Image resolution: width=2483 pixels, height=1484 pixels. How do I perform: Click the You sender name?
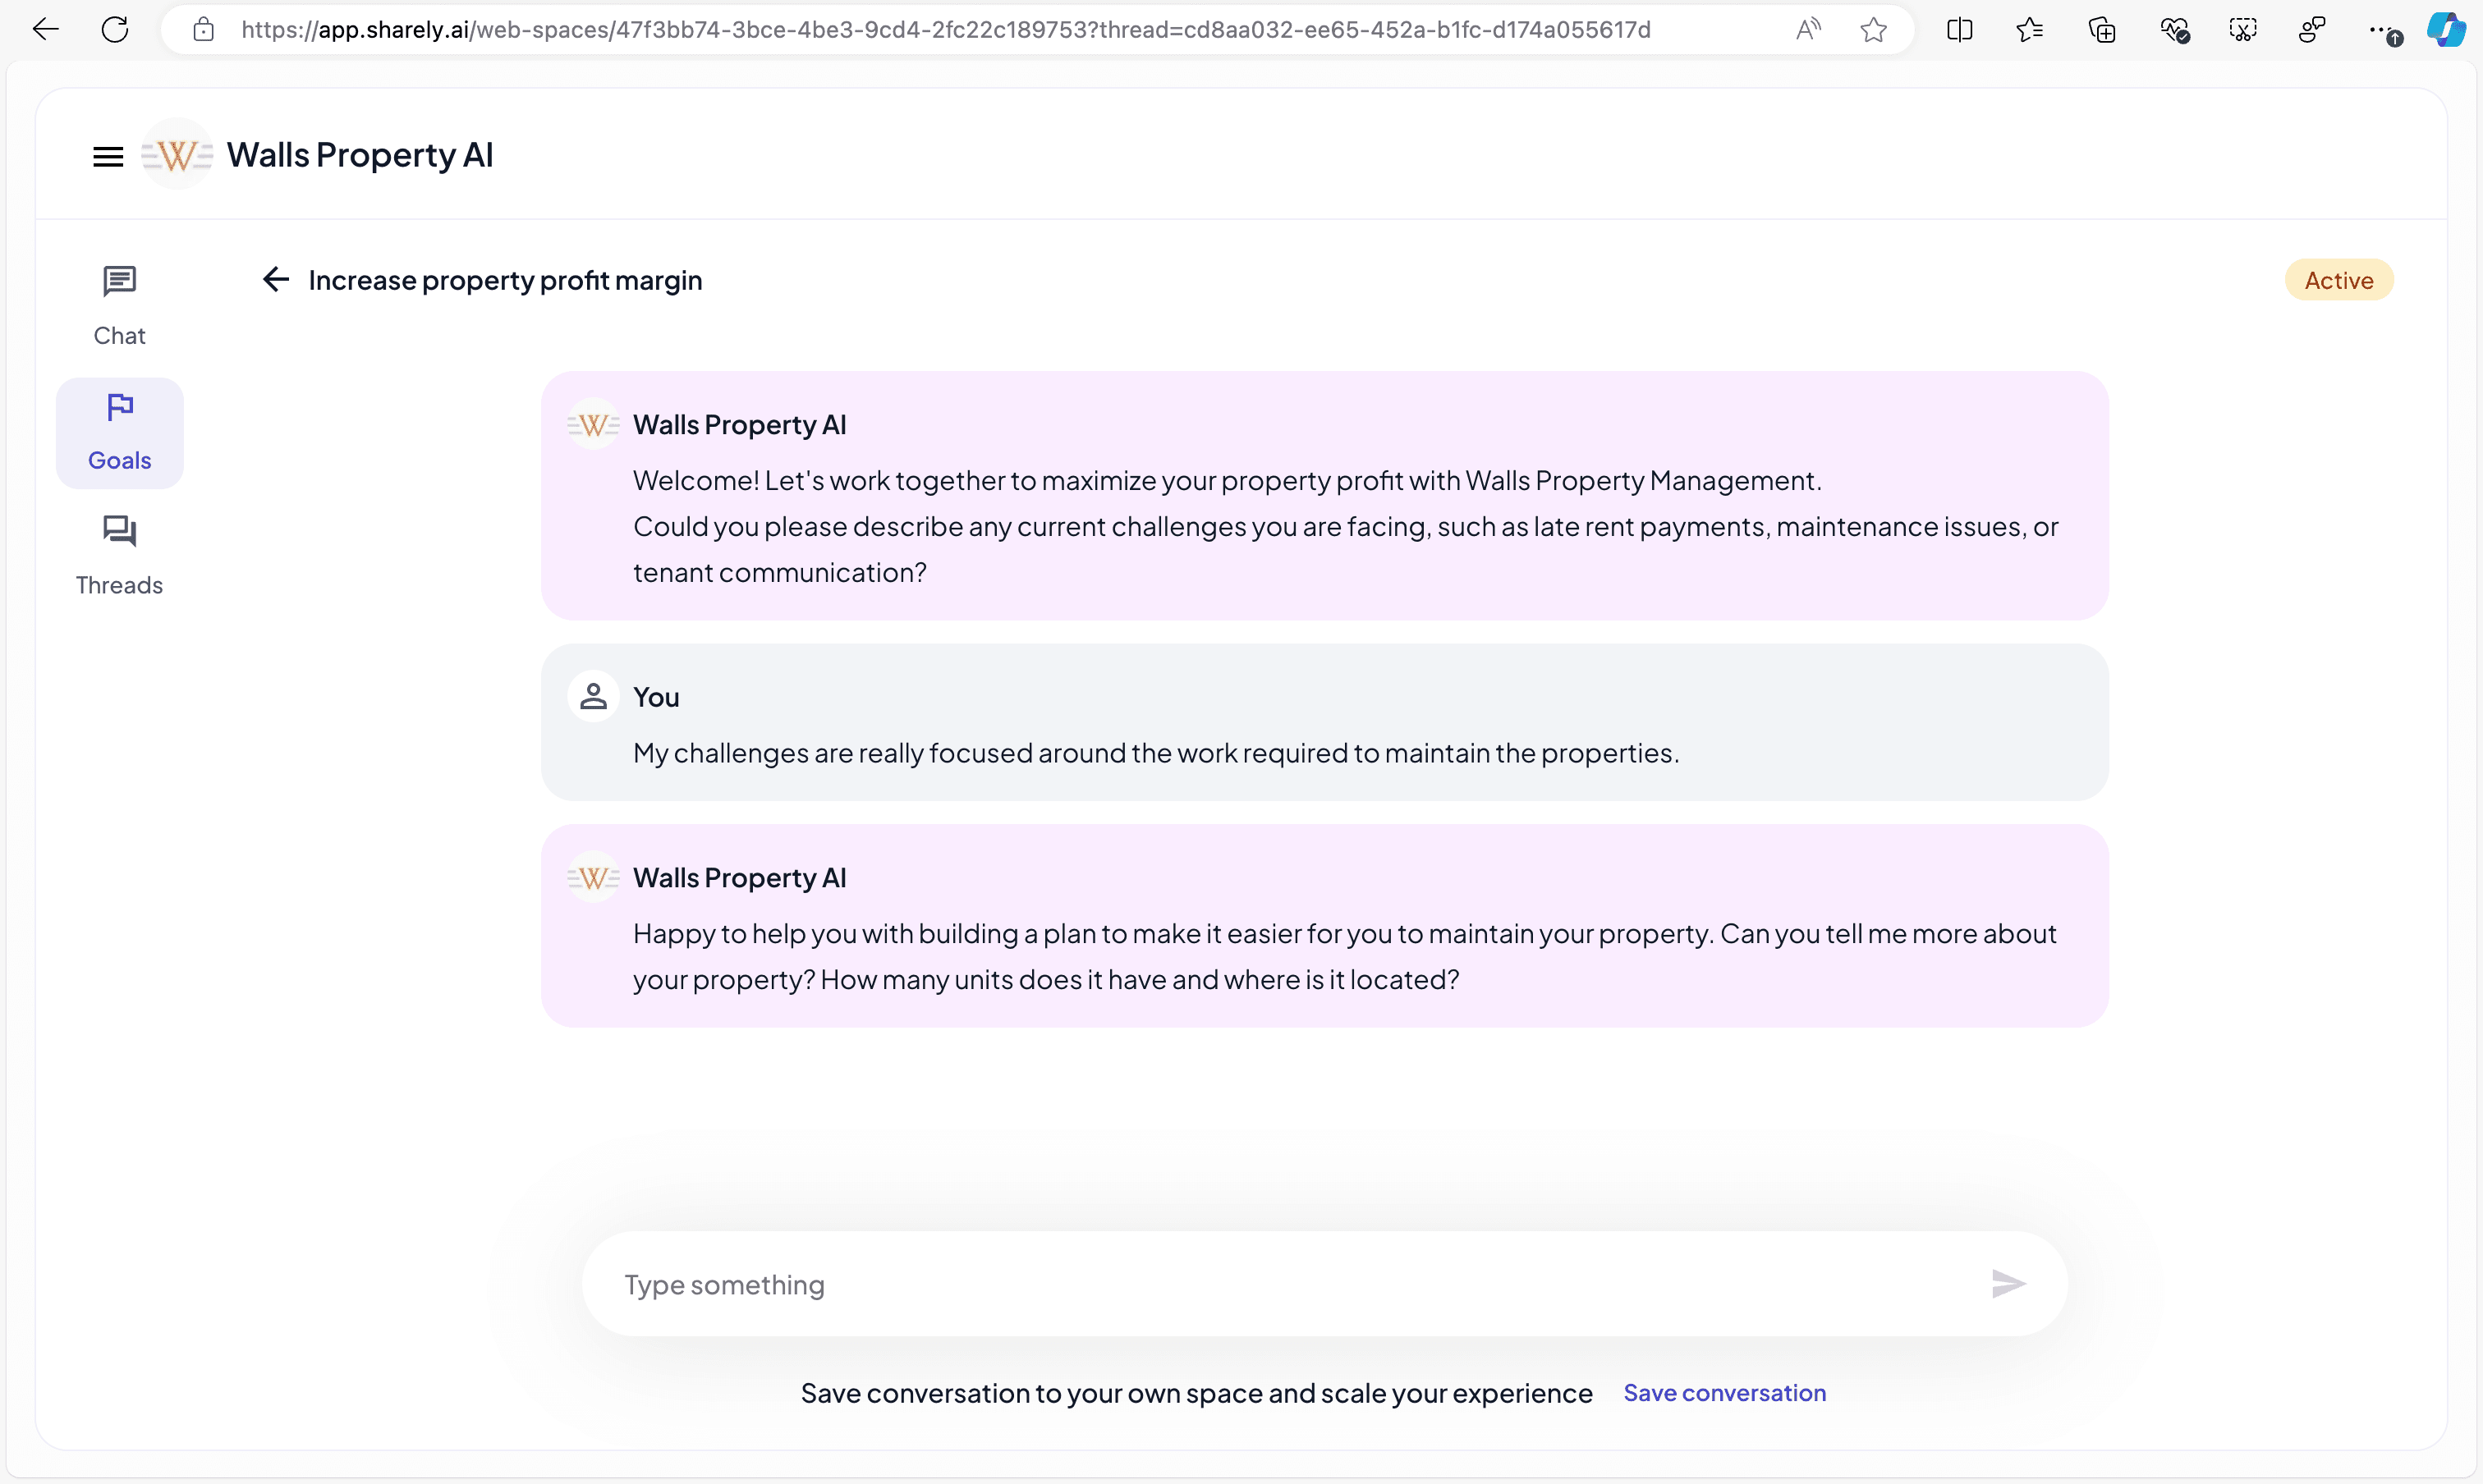pyautogui.click(x=656, y=697)
